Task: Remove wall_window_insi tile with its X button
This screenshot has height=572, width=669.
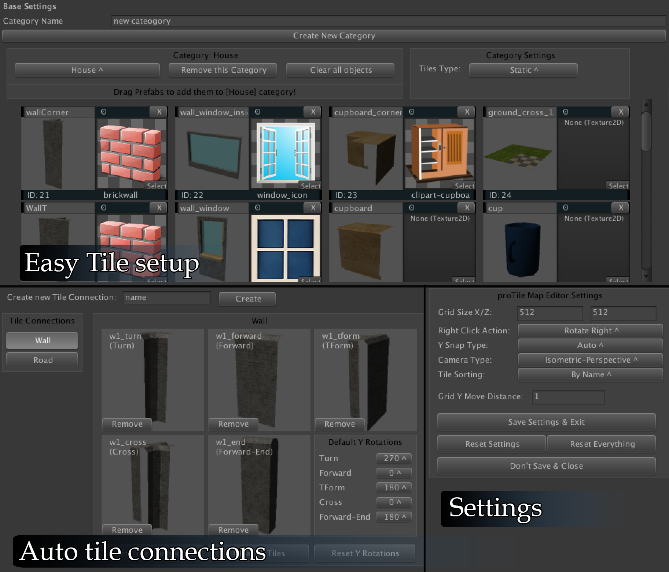Action: pos(313,112)
